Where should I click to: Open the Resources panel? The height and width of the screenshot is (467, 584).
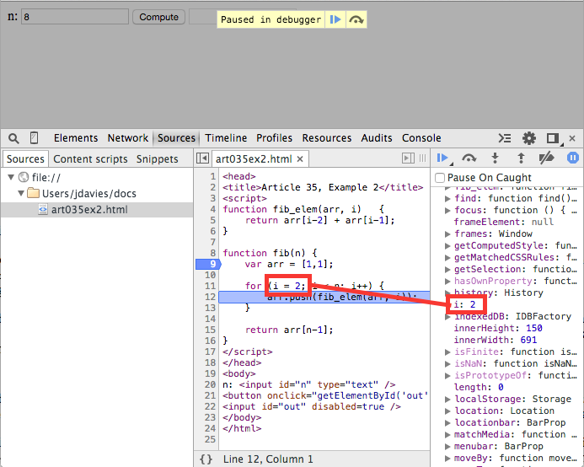tap(327, 138)
